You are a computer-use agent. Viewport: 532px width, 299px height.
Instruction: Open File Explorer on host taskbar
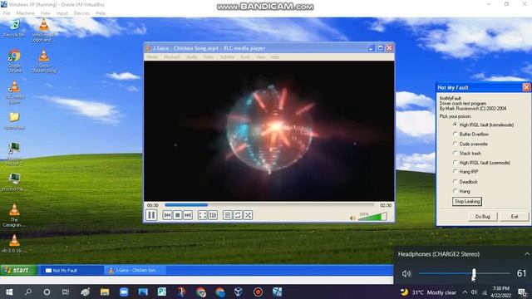pos(105,292)
